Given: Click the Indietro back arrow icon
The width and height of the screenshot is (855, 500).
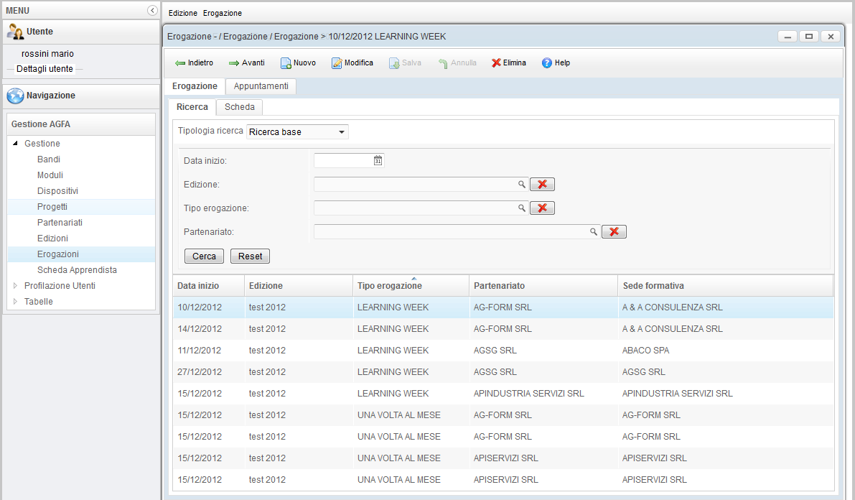Looking at the screenshot, I should point(180,63).
